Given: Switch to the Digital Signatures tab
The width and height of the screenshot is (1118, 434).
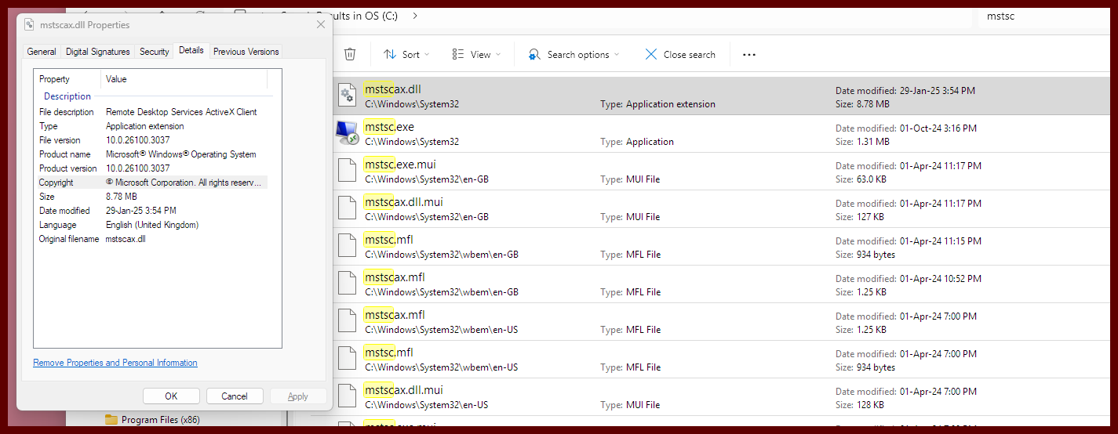Looking at the screenshot, I should 98,52.
